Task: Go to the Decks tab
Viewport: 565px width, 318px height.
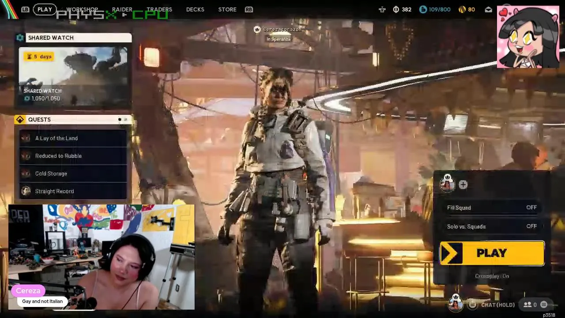Action: [x=195, y=9]
